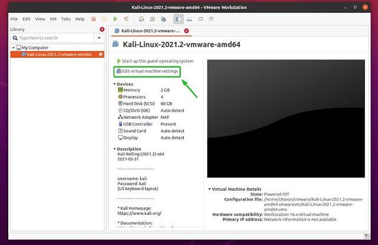The image size is (378, 245).
Task: Open the snapshot manager toolbar icon
Action: [x=164, y=19]
